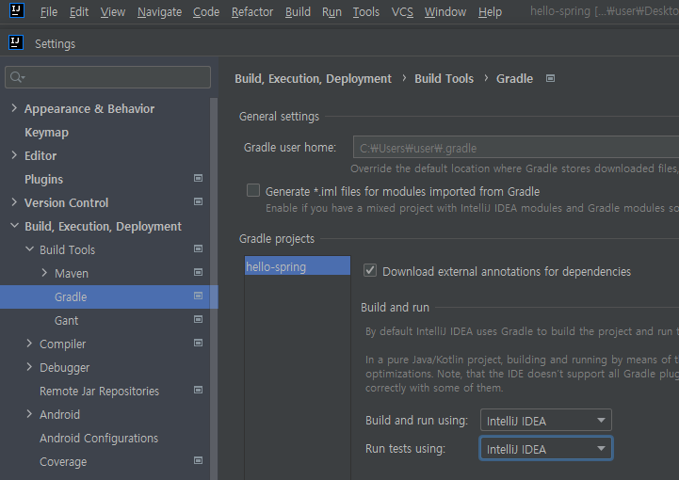Open the Run tests using dropdown
This screenshot has height=480, width=679.
[x=545, y=448]
